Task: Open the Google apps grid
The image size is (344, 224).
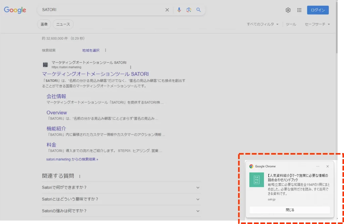Action: click(x=299, y=10)
